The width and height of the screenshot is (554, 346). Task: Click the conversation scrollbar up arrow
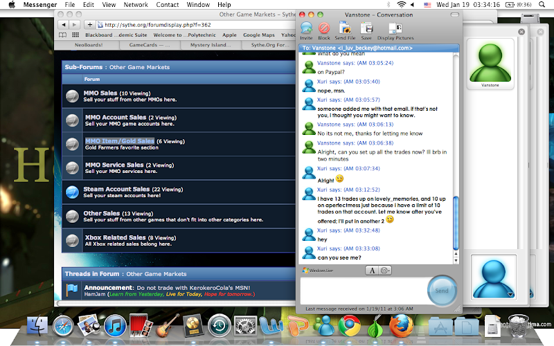point(456,254)
